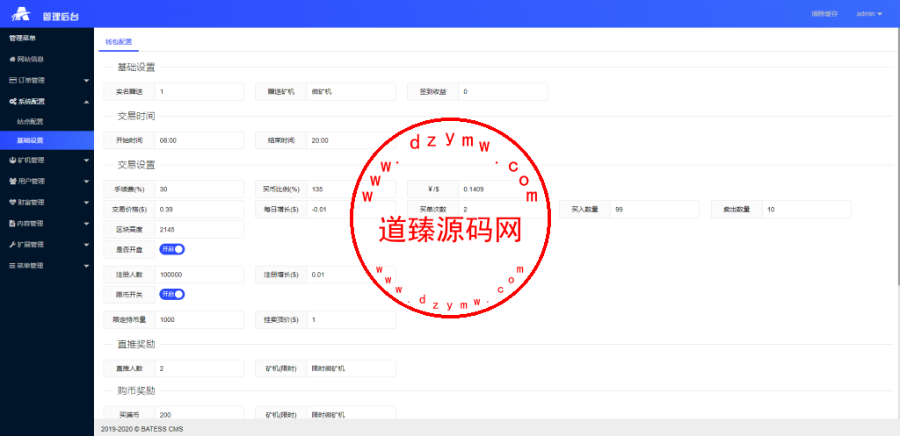This screenshot has width=900, height=436.
Task: Click the logo beside 管理后台
Action: click(21, 14)
